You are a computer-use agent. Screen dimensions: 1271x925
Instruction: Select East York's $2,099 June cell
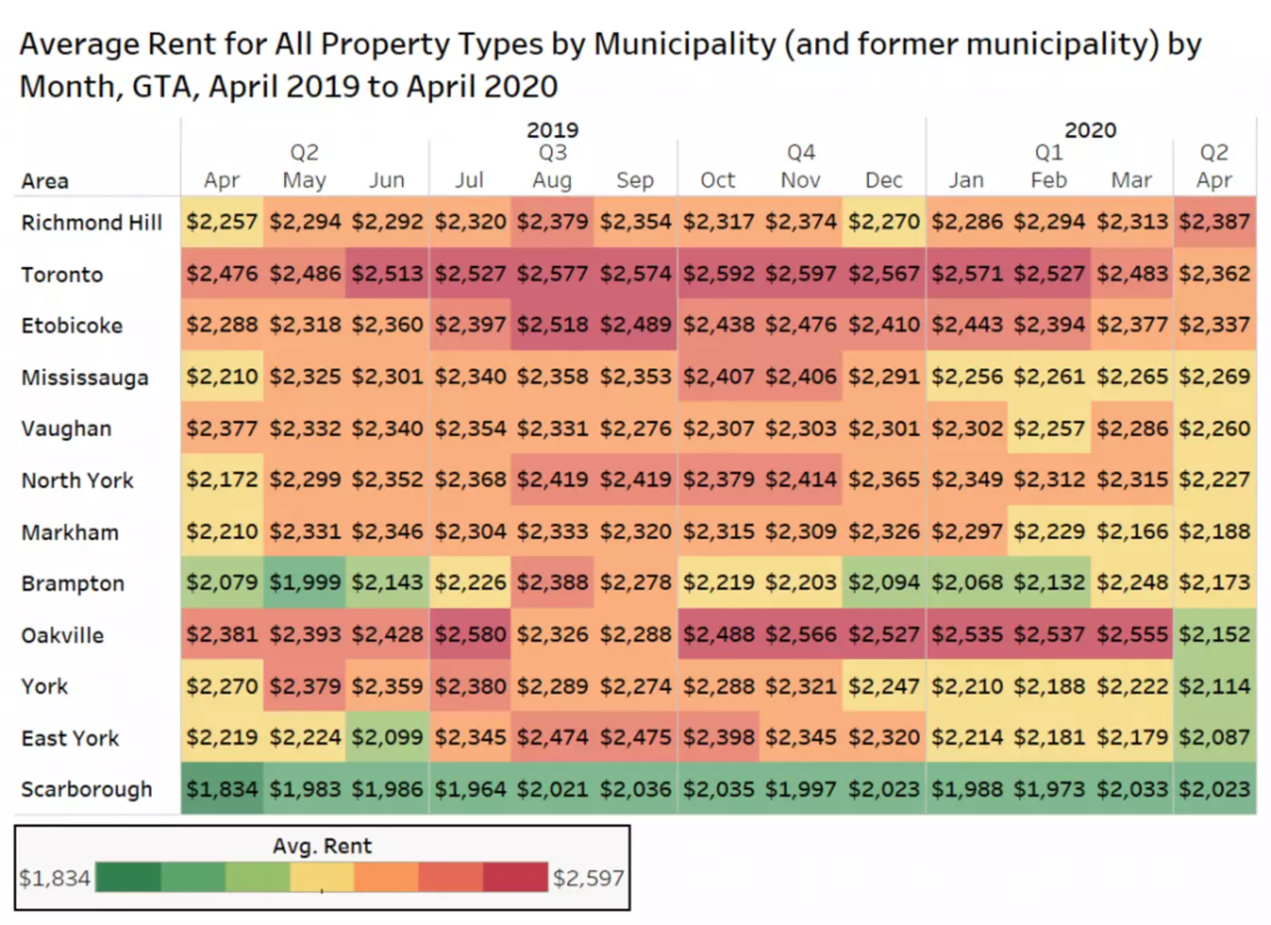[387, 738]
